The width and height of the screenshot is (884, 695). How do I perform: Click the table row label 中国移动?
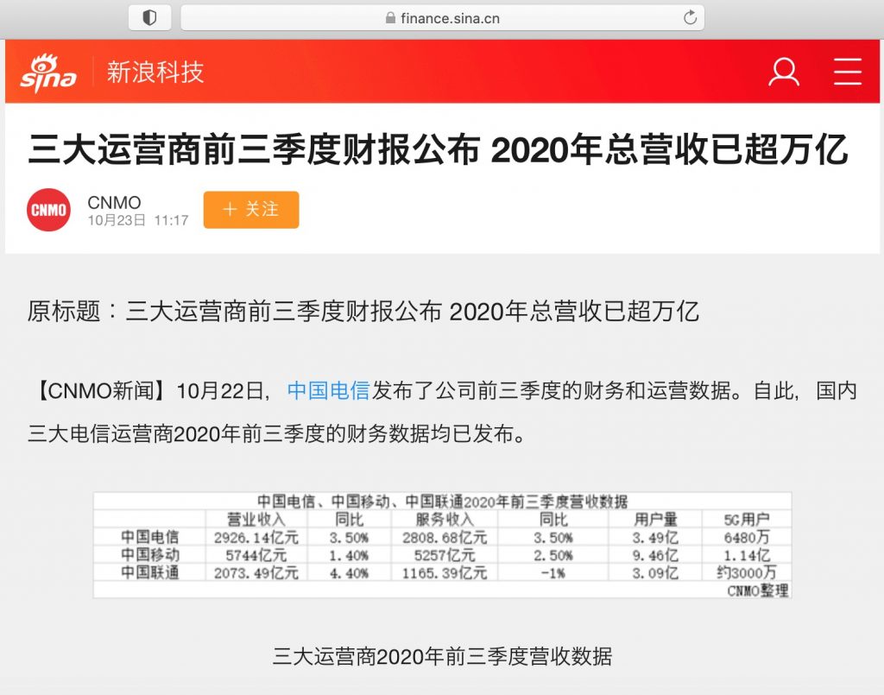(149, 554)
